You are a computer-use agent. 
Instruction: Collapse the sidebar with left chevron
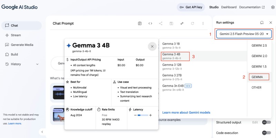tap(42, 132)
